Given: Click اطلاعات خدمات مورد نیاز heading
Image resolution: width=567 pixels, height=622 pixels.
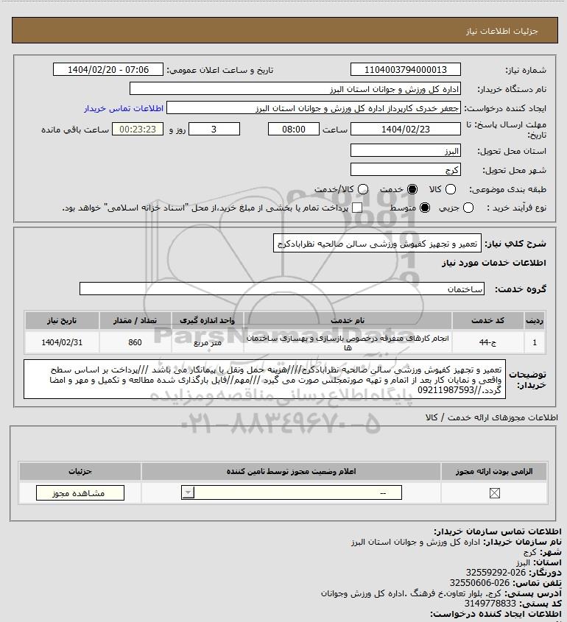Looking at the screenshot, I should [494, 263].
